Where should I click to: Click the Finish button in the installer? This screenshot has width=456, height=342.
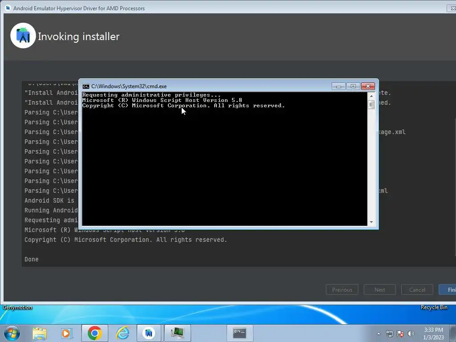point(448,289)
